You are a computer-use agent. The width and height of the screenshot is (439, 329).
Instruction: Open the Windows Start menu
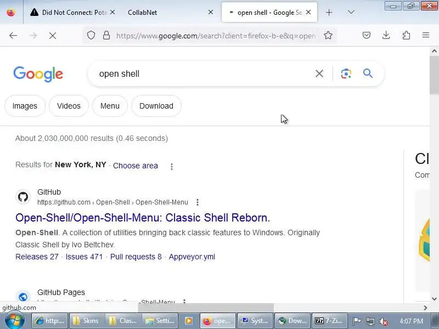[15, 321]
